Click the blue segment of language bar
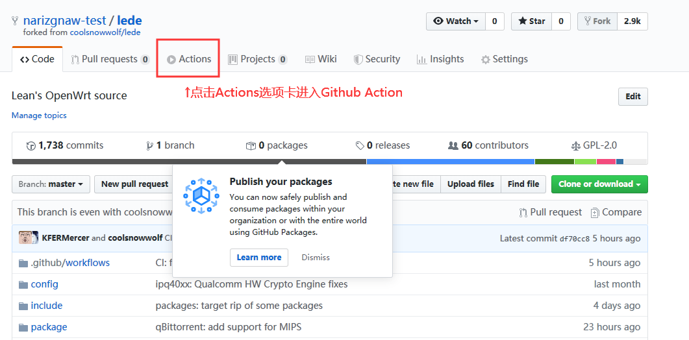Viewport: 689px width, 340px height. pyautogui.click(x=450, y=162)
